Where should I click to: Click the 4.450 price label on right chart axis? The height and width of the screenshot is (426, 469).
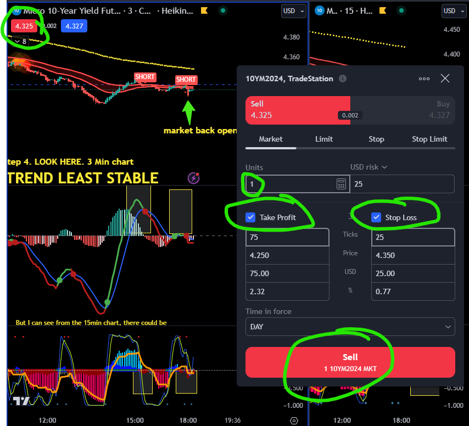point(451,29)
